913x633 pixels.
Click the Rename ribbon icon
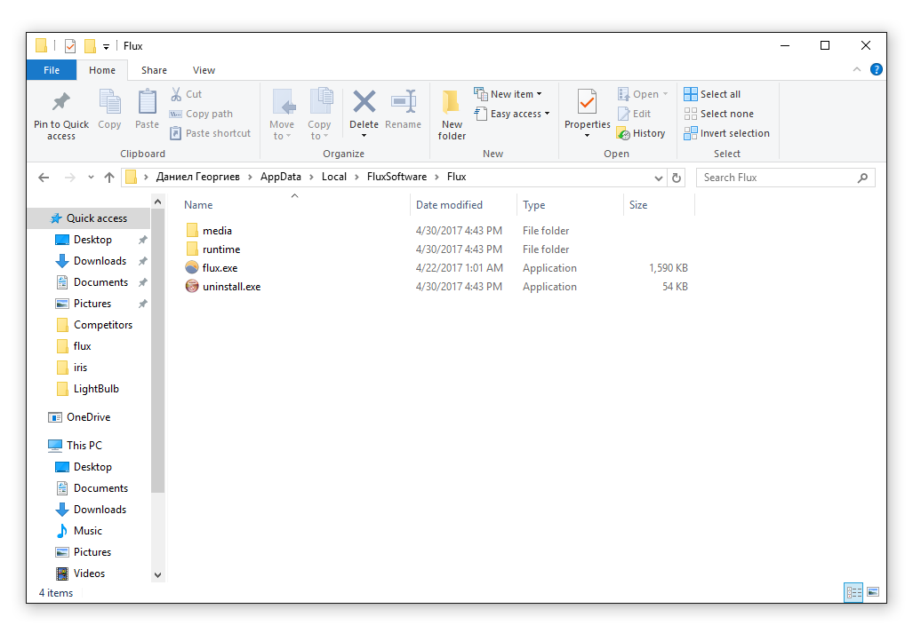point(403,102)
